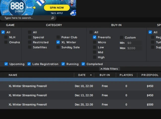
Task: Click the search magnifier icon
Action: point(52,18)
